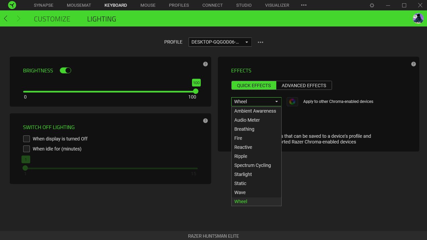Click the user profile avatar
Viewport: 427px width, 240px height.
418,18
